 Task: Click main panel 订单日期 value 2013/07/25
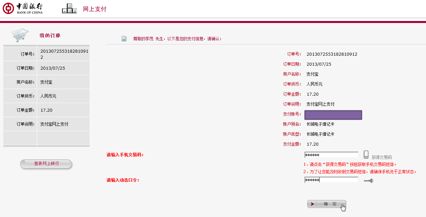(x=319, y=64)
